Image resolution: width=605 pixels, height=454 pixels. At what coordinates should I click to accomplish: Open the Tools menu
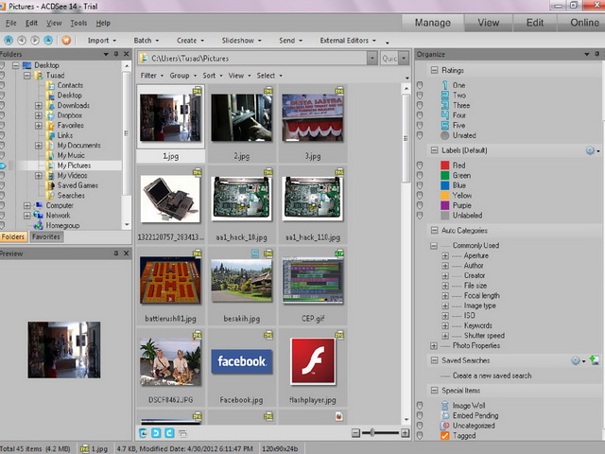[x=79, y=23]
